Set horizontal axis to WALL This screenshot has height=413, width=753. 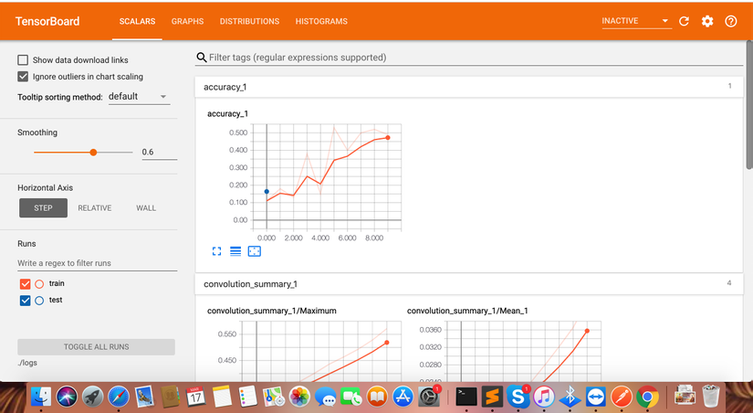[x=146, y=208]
